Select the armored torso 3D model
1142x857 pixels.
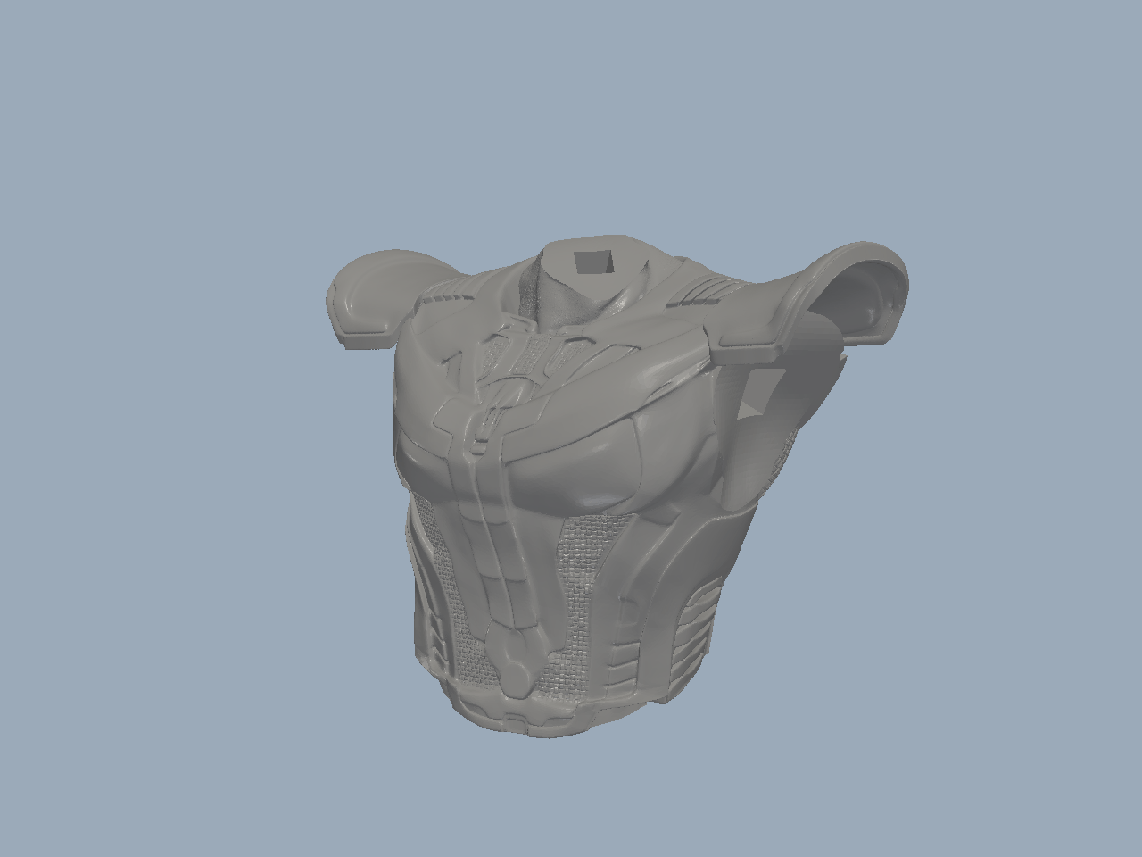click(616, 487)
